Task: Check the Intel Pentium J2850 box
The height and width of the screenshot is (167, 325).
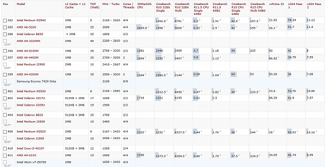Action: pos(5,122)
